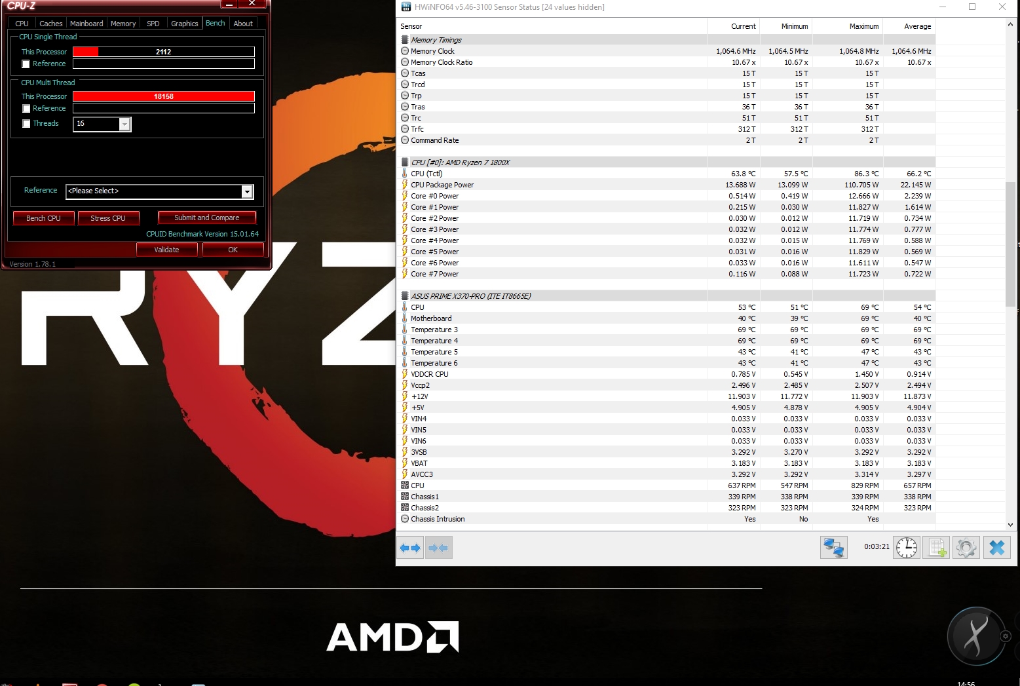Enable Reference checkbox under CPU Single Thread
The height and width of the screenshot is (686, 1020).
coord(26,64)
